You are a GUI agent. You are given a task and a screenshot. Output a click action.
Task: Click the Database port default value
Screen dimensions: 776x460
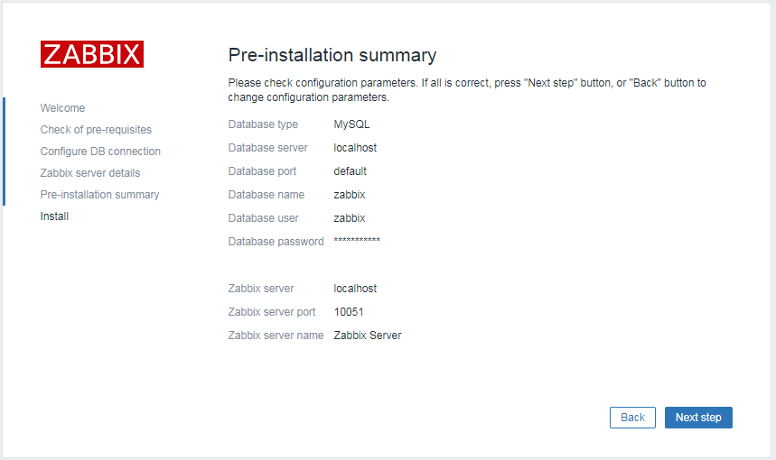pyautogui.click(x=350, y=171)
